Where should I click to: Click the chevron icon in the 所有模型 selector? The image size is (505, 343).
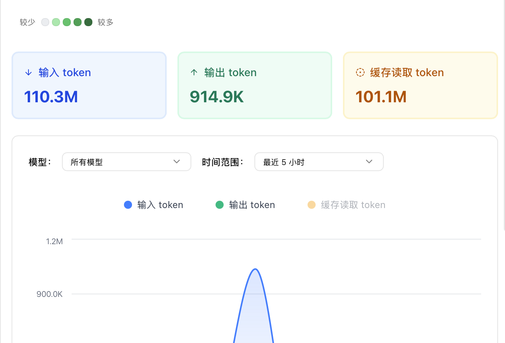click(x=177, y=162)
